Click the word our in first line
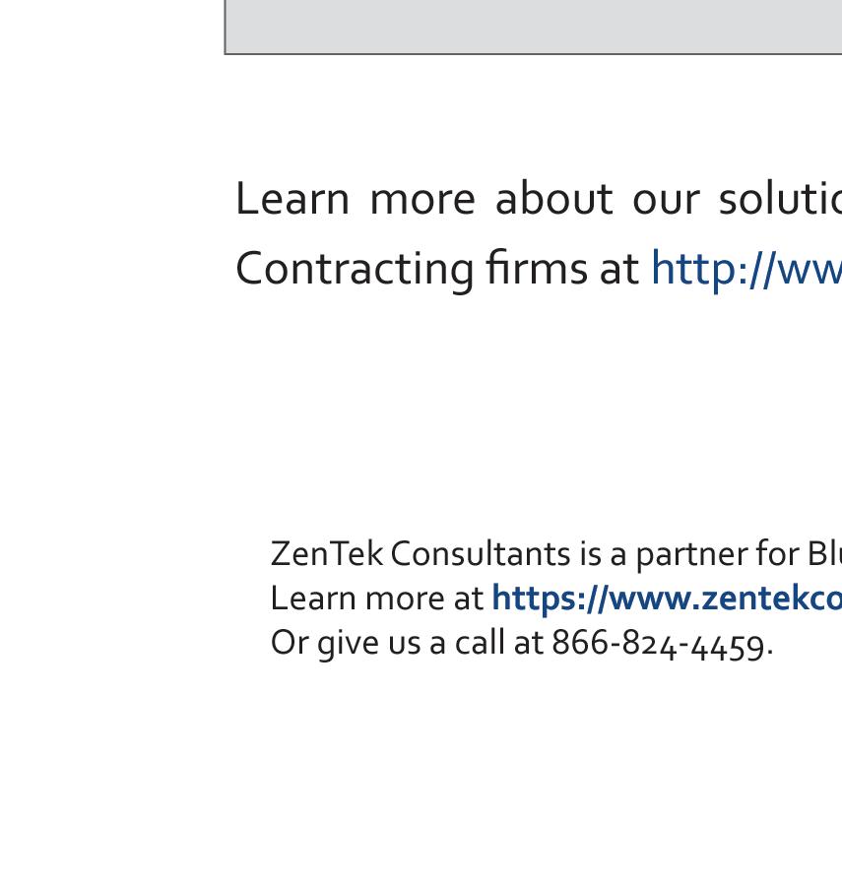Screen dimensions: 842x883 coord(667,201)
